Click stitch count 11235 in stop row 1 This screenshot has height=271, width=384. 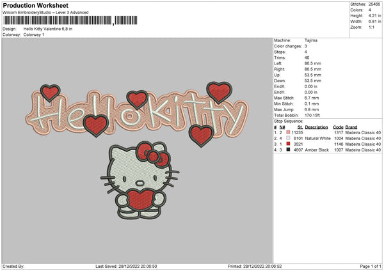coord(298,132)
